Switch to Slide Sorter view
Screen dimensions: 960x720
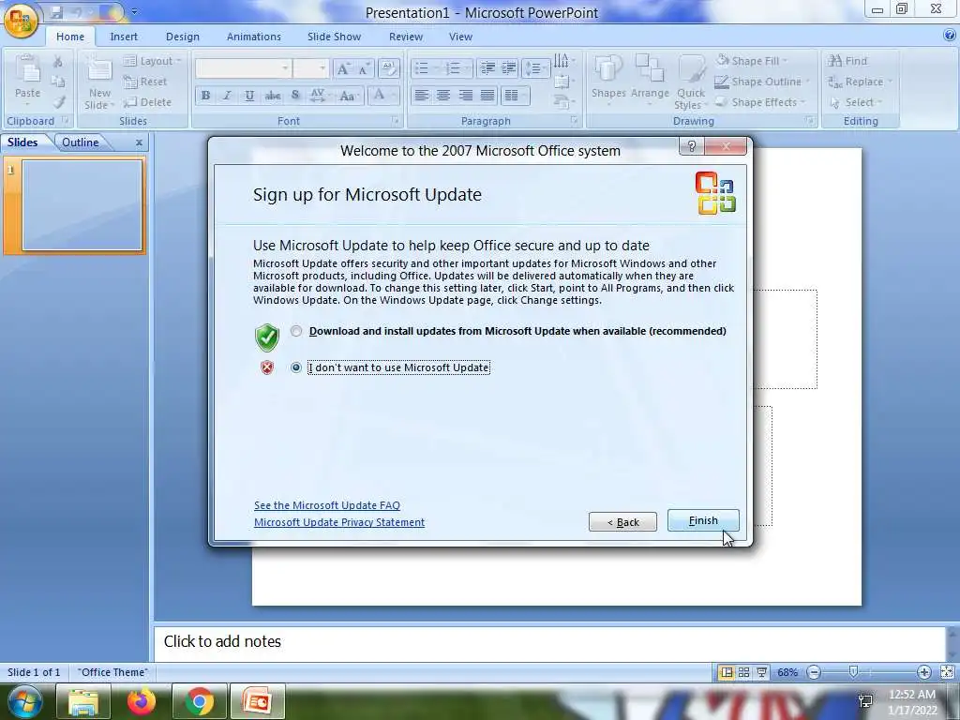(x=743, y=672)
